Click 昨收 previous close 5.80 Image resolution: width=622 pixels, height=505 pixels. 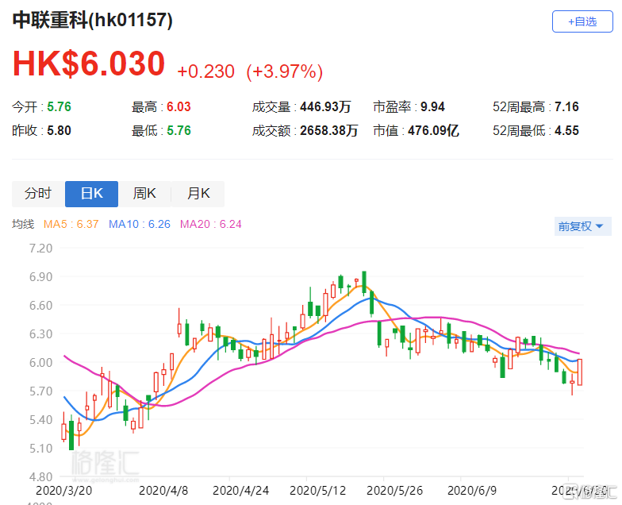pos(59,130)
